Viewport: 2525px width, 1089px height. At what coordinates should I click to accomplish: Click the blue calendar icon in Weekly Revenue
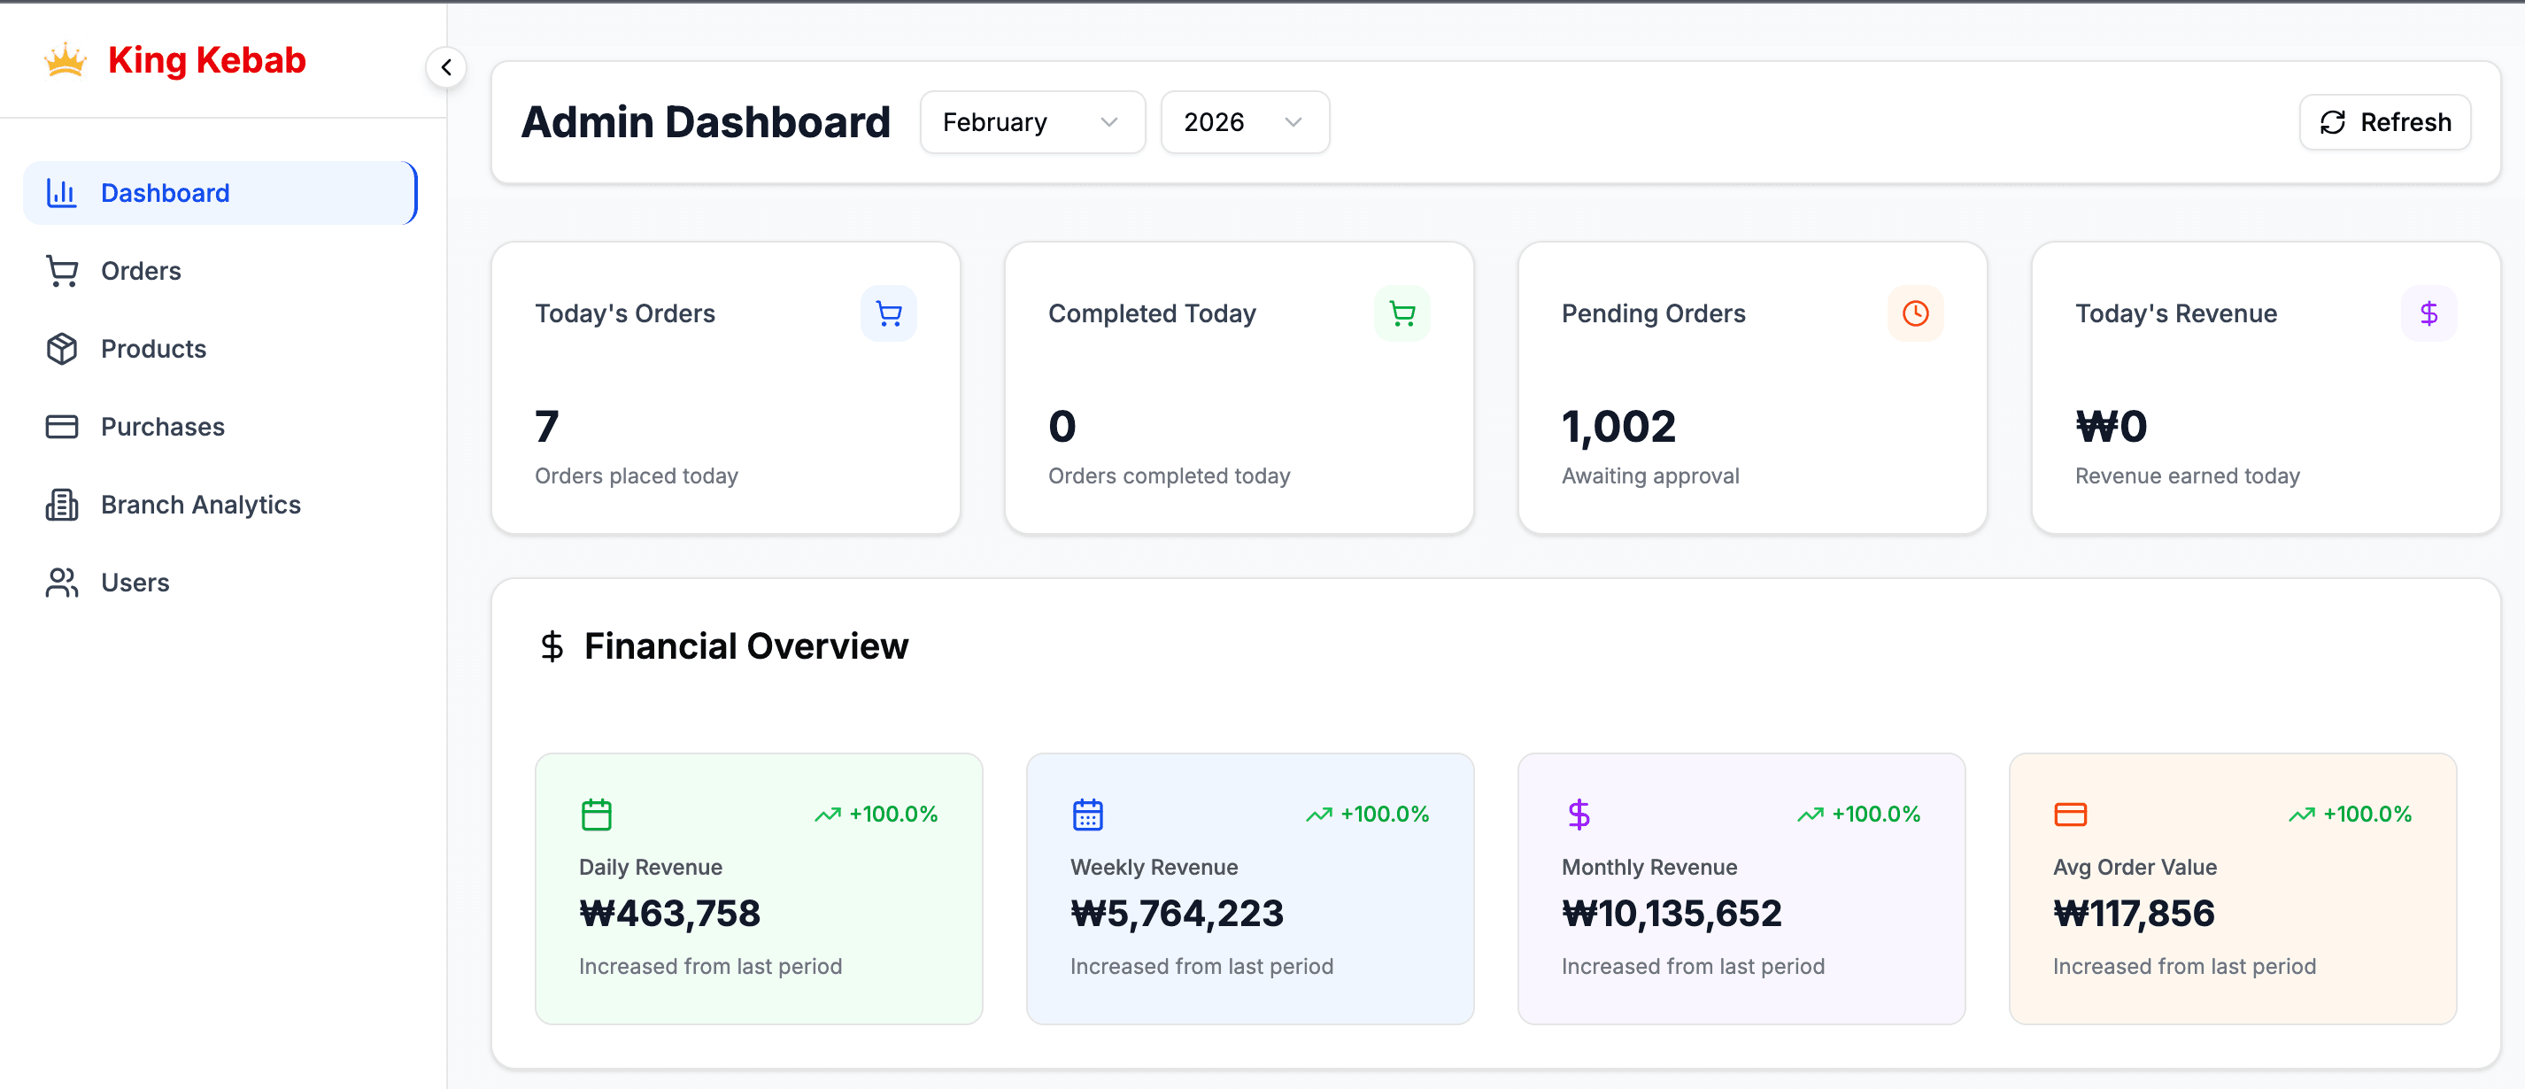[x=1087, y=815]
